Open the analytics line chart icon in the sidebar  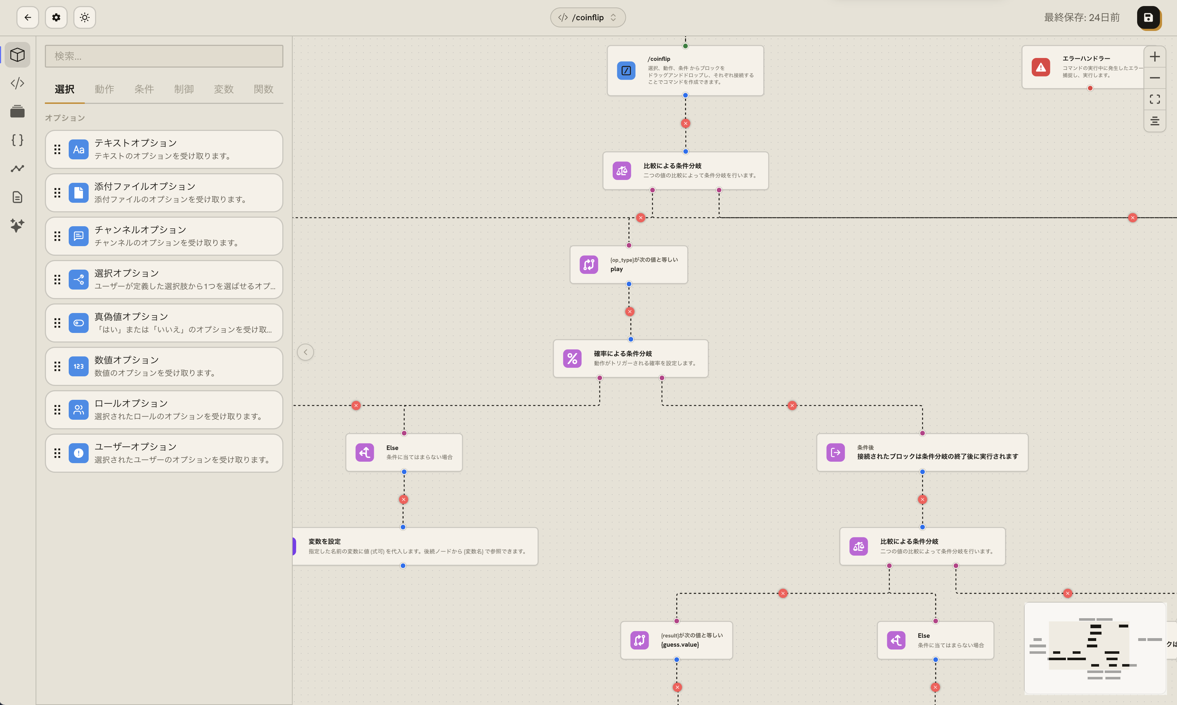point(17,169)
